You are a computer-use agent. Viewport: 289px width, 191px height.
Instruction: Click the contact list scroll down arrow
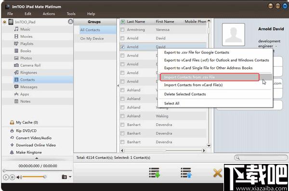click(209, 146)
